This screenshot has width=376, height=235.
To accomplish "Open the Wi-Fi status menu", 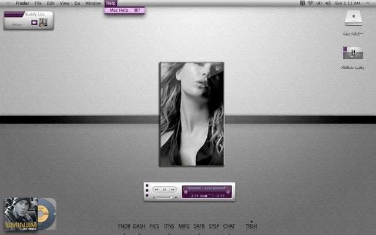I will point(310,3).
